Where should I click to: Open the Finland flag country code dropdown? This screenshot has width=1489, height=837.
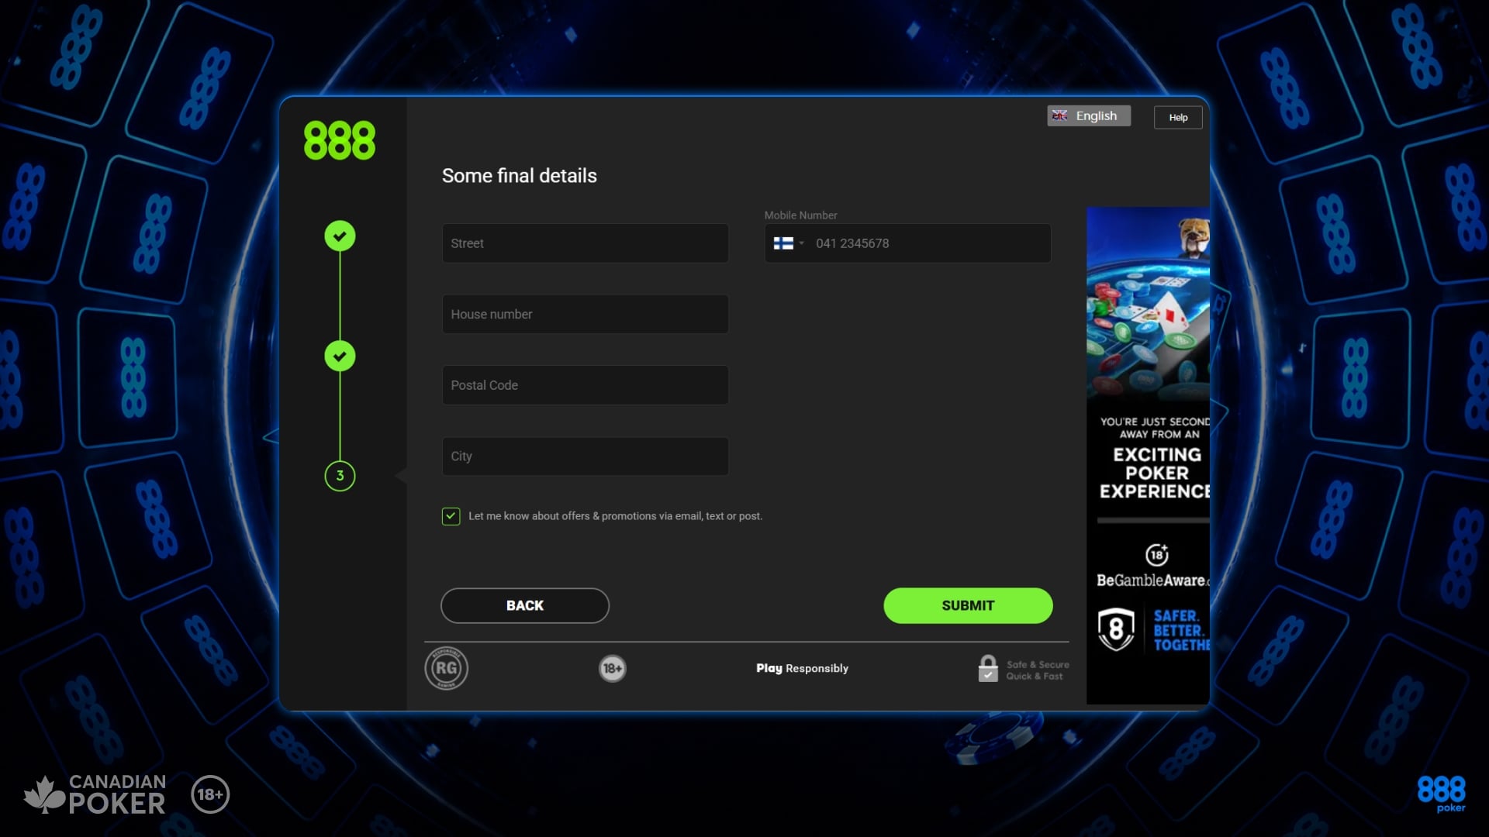788,243
